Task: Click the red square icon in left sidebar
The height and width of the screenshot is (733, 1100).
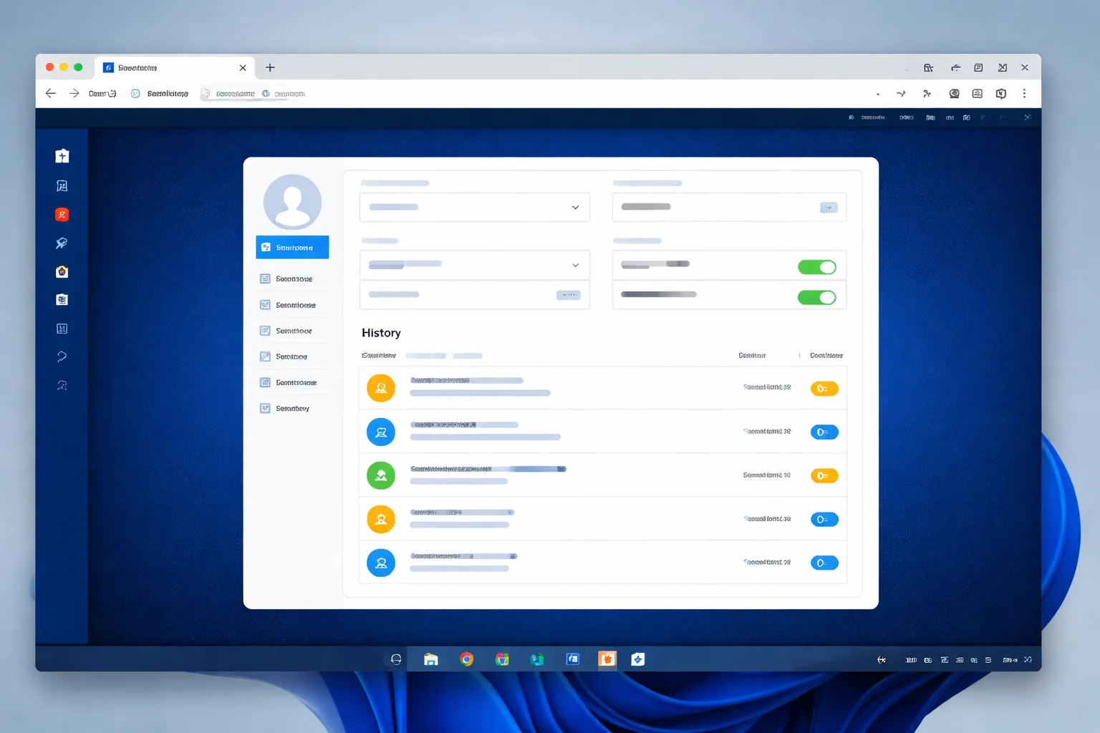Action: pos(62,215)
